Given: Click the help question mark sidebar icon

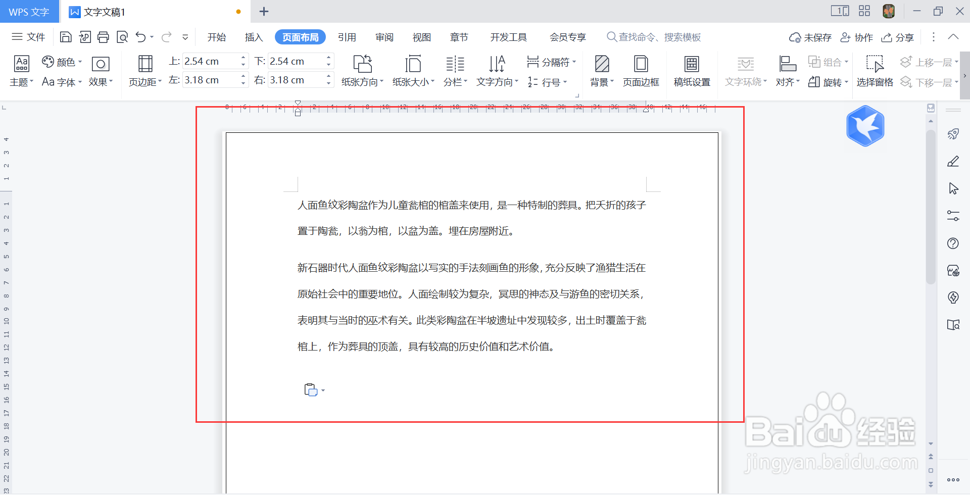Looking at the screenshot, I should coord(953,243).
